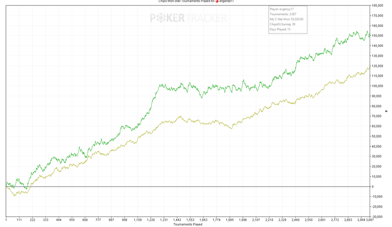Click the x-axis label 1,663
This screenshot has height=227, width=392.
tap(203, 220)
